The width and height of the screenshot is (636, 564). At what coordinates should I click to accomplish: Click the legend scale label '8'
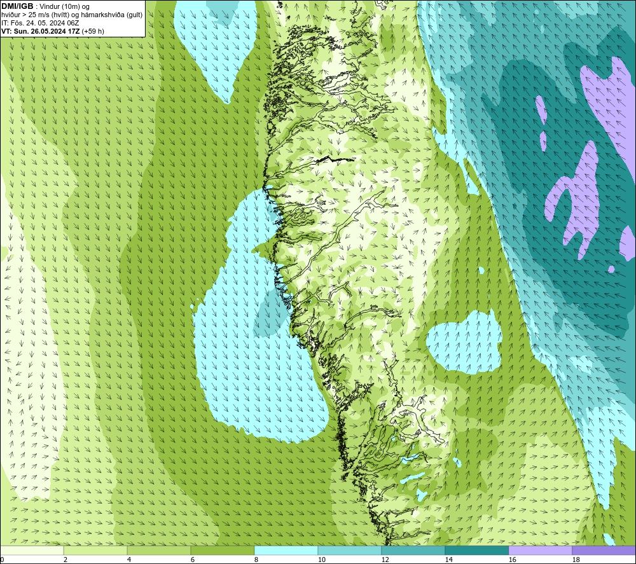coord(256,560)
